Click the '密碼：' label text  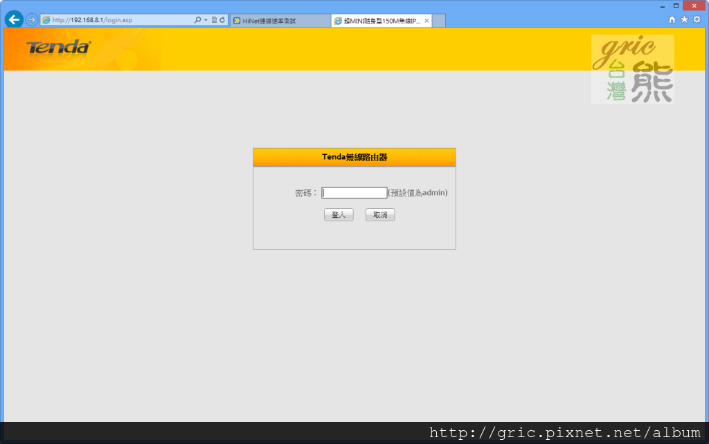306,194
